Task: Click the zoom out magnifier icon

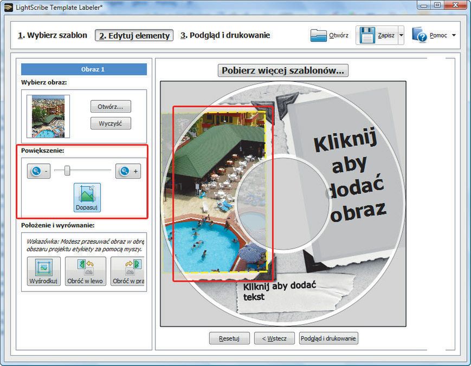Action: pyautogui.click(x=36, y=171)
